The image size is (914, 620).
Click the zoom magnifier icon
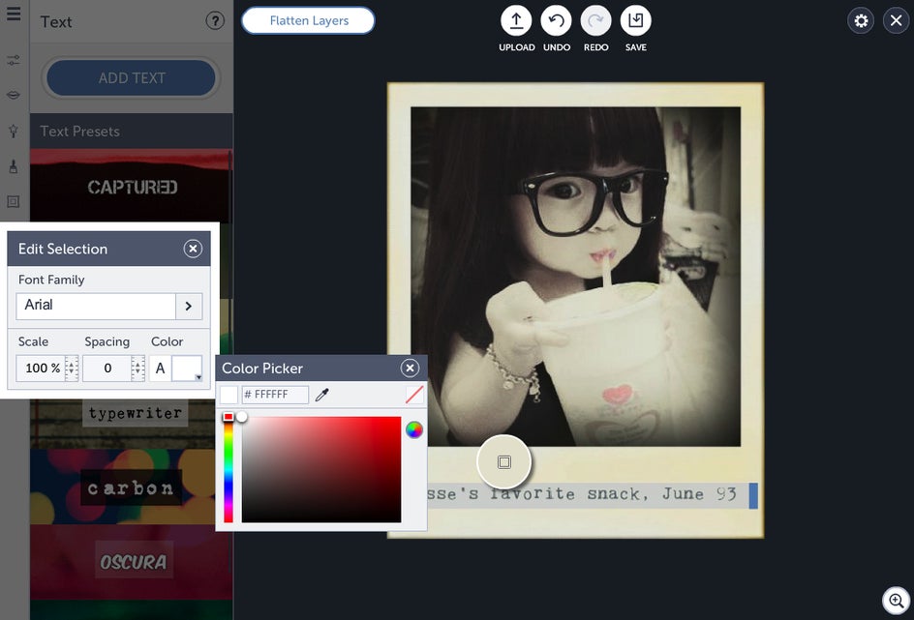(896, 601)
